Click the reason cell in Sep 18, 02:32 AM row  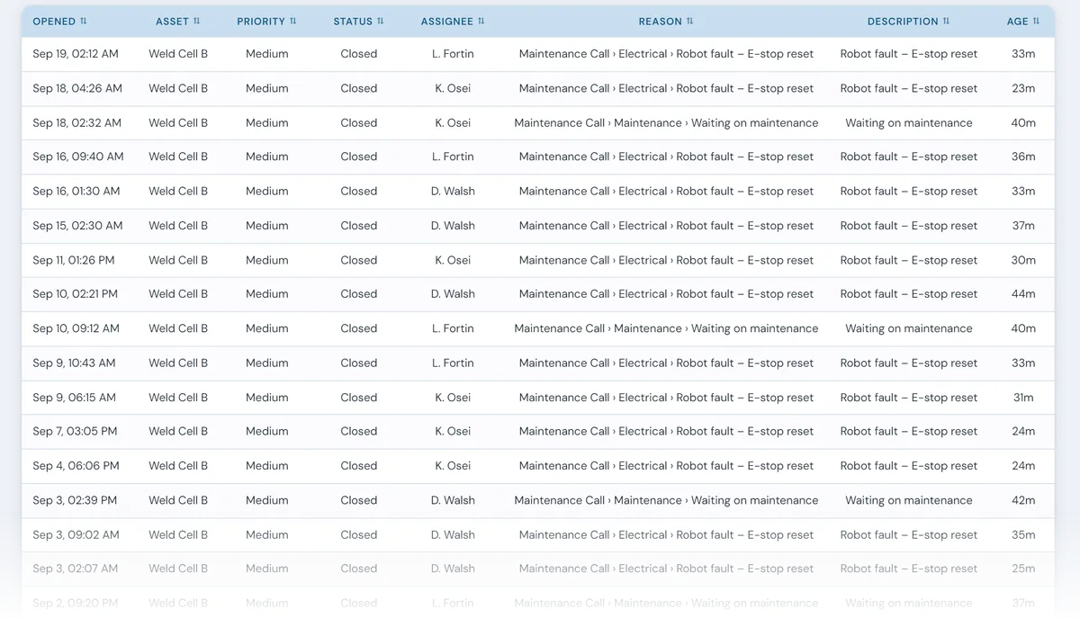(666, 122)
